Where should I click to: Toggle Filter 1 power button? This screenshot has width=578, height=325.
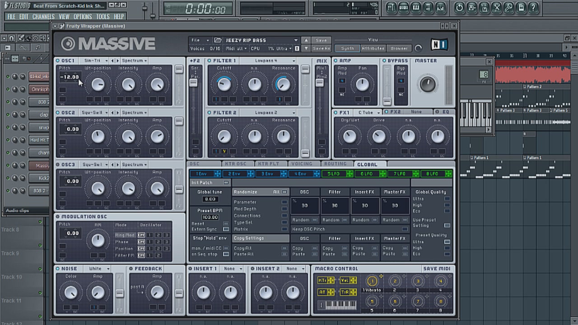210,60
